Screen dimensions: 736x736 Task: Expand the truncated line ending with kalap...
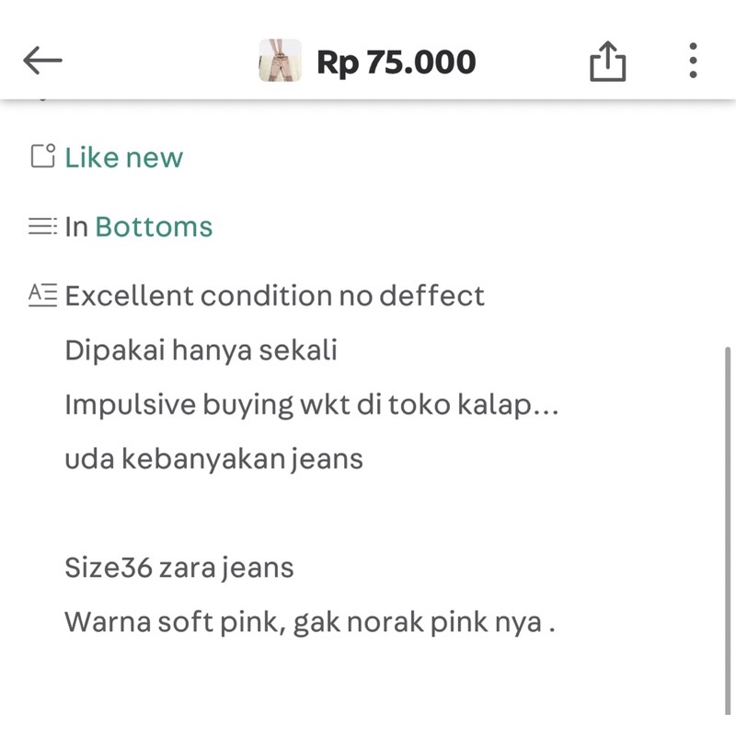(x=313, y=404)
